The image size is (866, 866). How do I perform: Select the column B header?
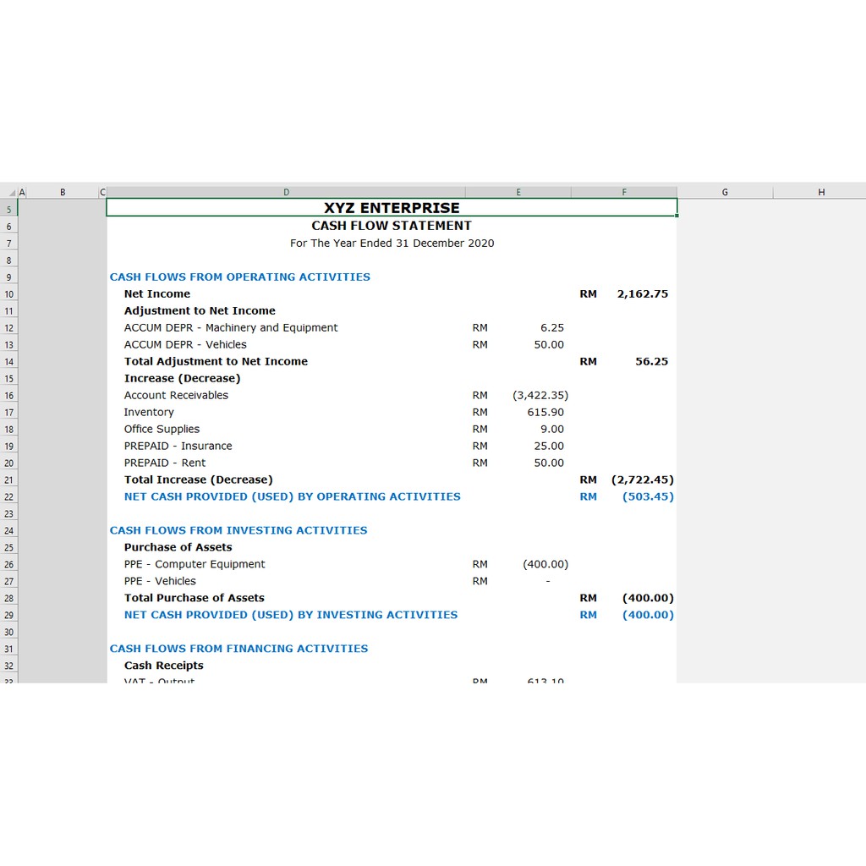pos(63,193)
